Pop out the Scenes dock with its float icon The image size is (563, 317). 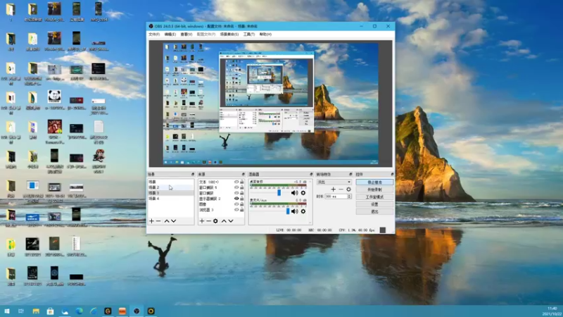pyautogui.click(x=193, y=174)
